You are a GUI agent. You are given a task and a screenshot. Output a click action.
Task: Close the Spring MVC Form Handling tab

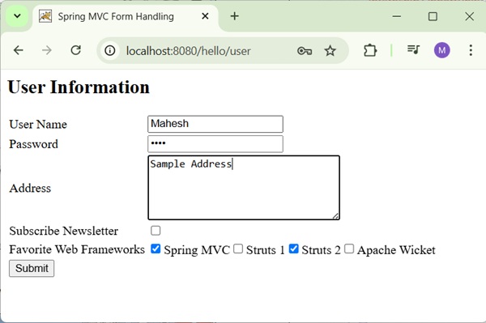205,16
